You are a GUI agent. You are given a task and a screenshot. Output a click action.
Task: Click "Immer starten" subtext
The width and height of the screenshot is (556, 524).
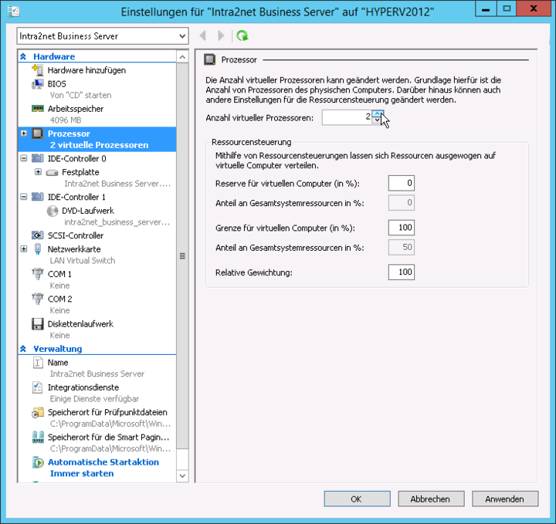coord(82,473)
